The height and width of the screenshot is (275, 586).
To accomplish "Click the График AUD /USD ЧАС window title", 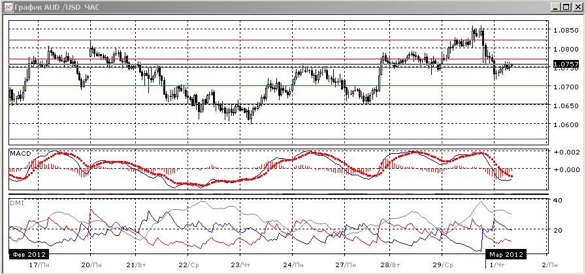I will 57,7.
